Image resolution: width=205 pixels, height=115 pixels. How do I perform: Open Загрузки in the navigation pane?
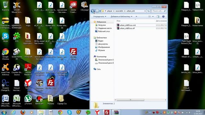102,25
